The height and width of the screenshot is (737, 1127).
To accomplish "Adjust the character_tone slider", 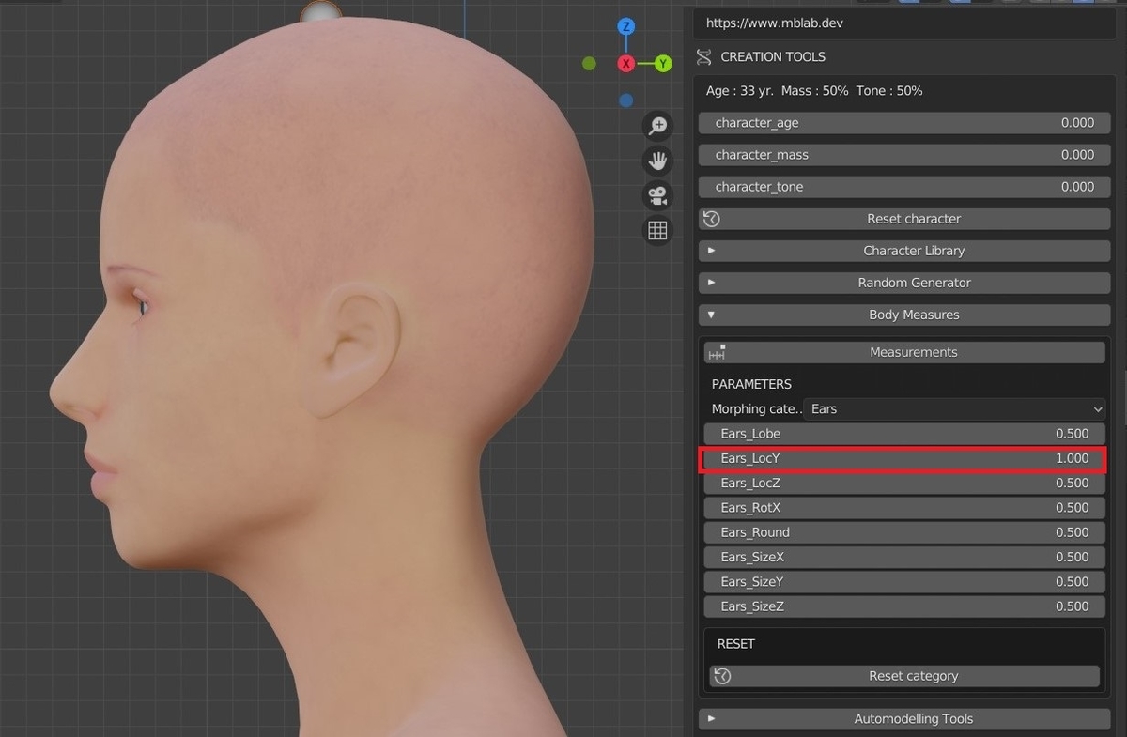I will [904, 187].
